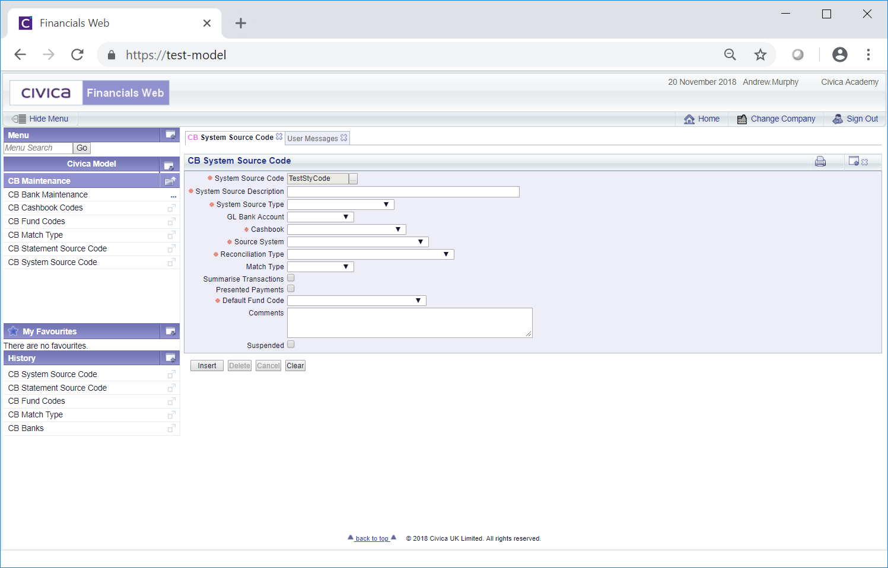888x568 pixels.
Task: Click the Sign Out icon
Action: click(x=838, y=119)
